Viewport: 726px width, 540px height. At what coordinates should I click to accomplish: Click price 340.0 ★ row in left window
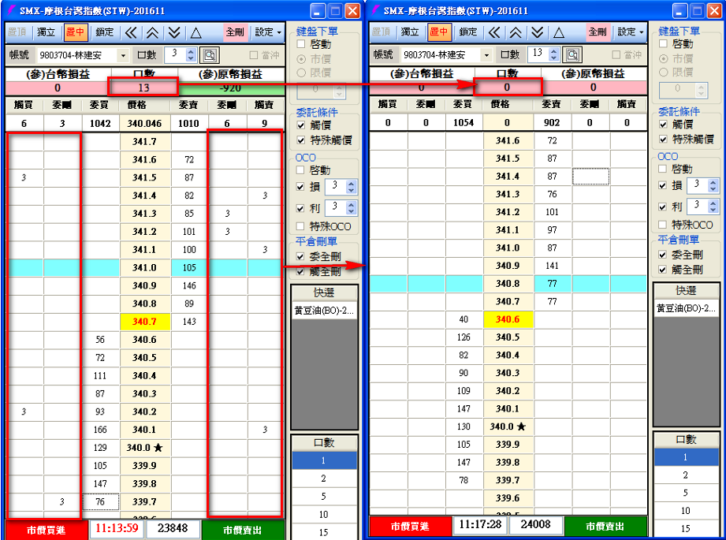coord(145,448)
